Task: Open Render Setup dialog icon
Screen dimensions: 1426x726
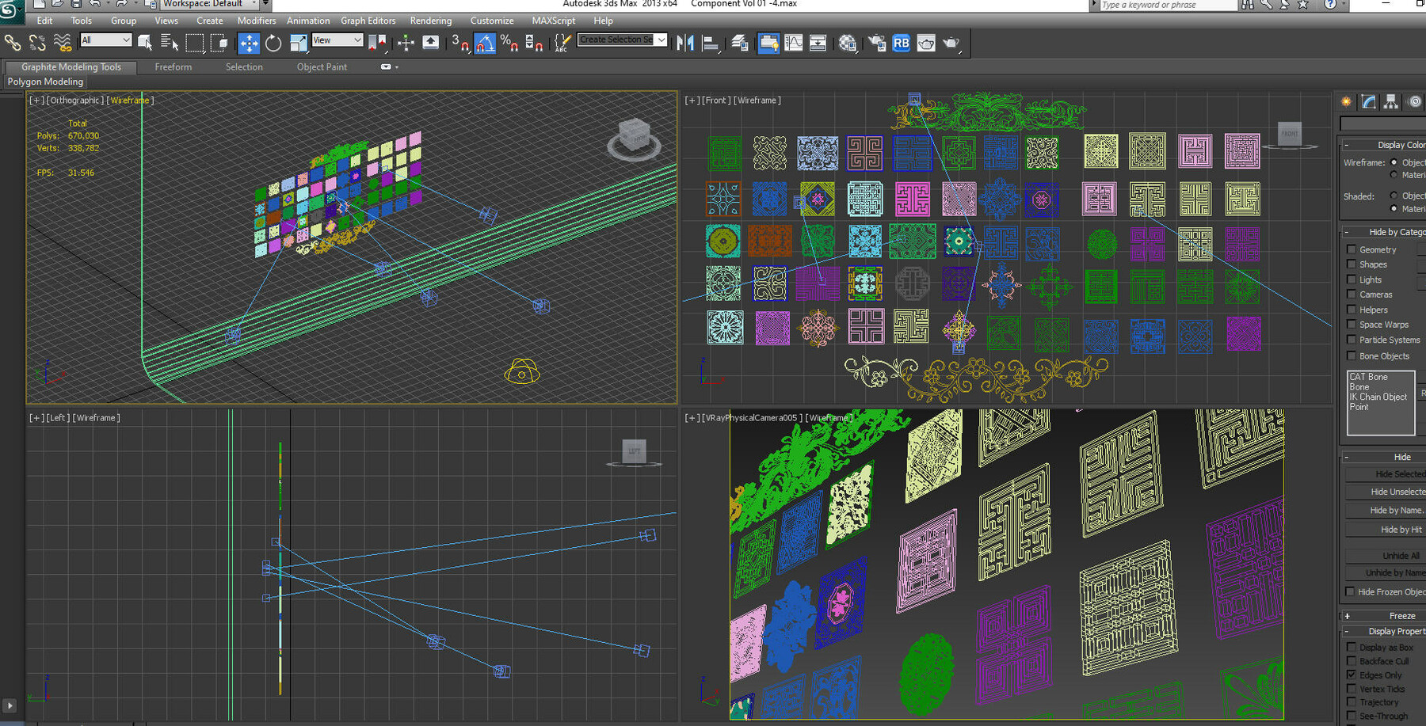Action: click(x=876, y=43)
